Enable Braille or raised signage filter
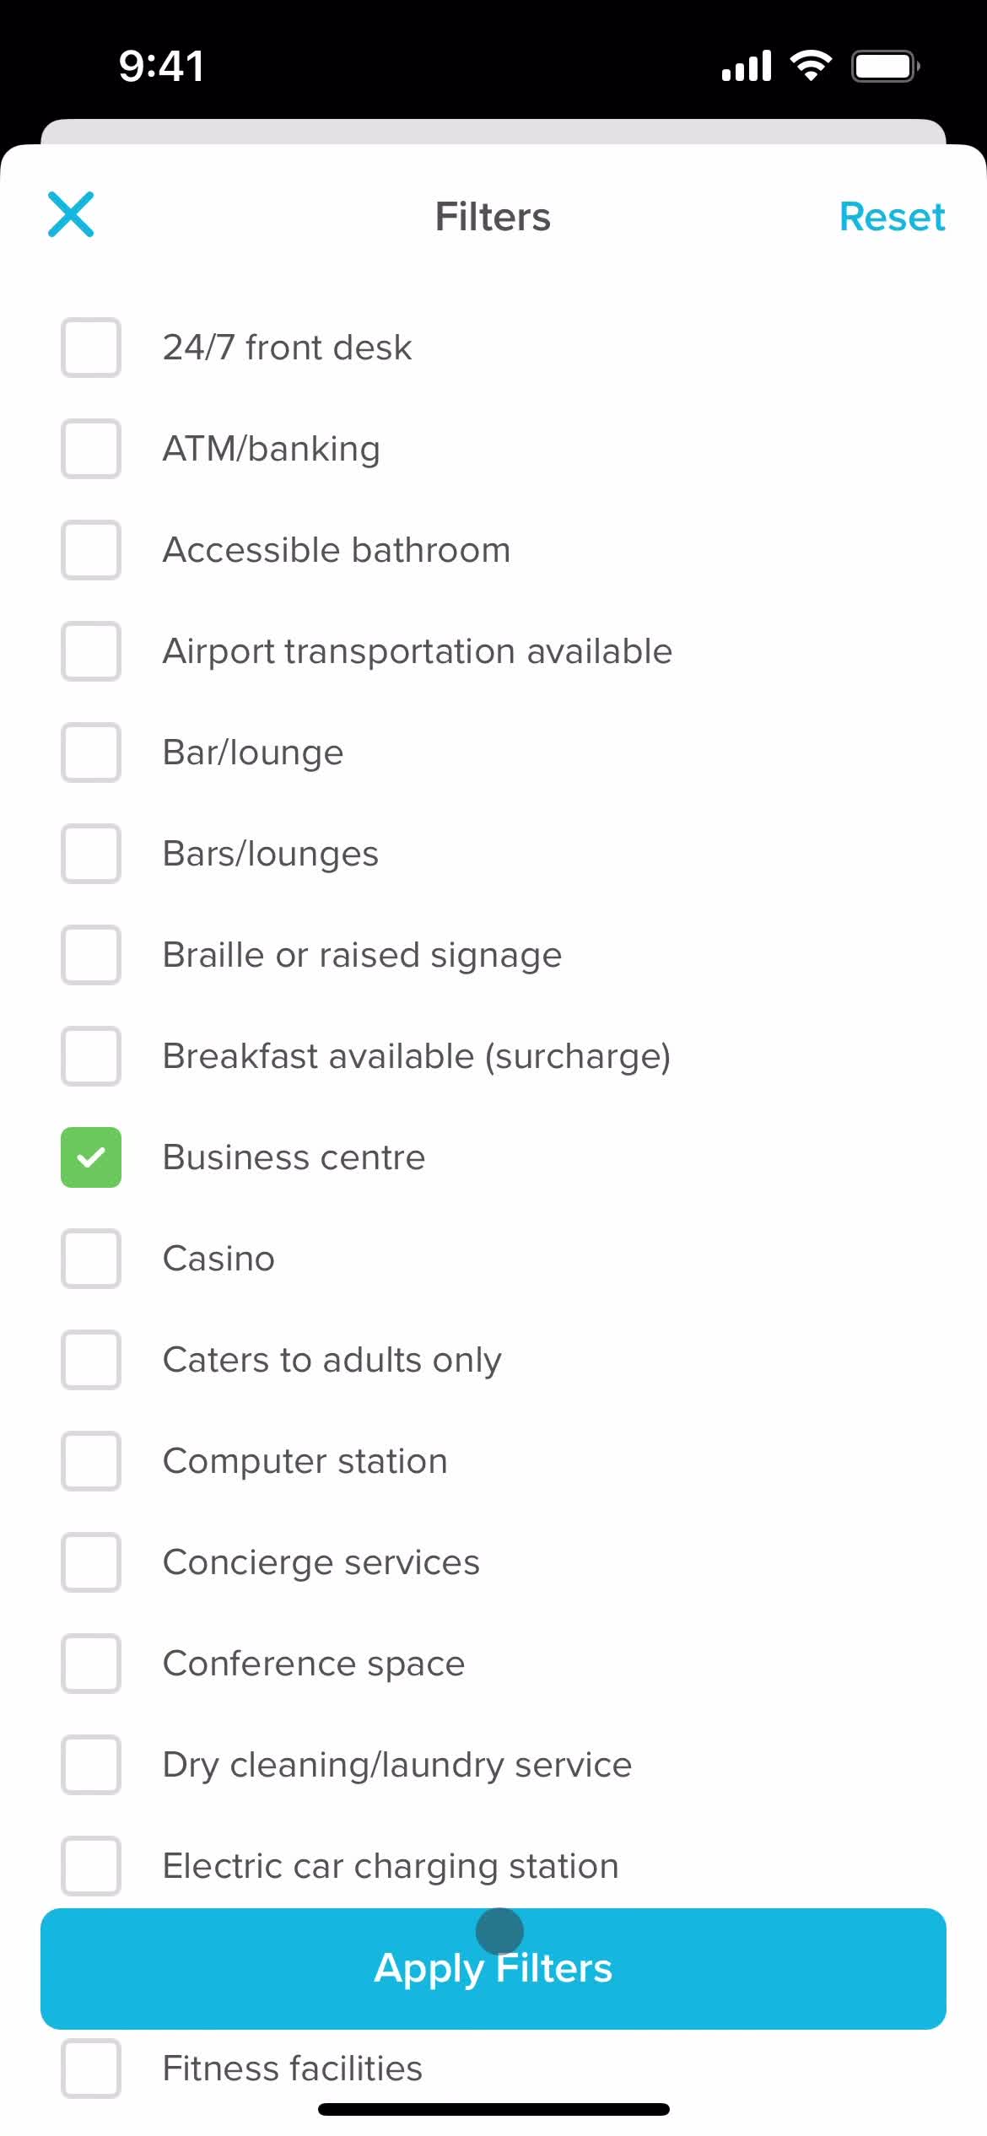Viewport: 987px width, 2136px height. point(91,955)
